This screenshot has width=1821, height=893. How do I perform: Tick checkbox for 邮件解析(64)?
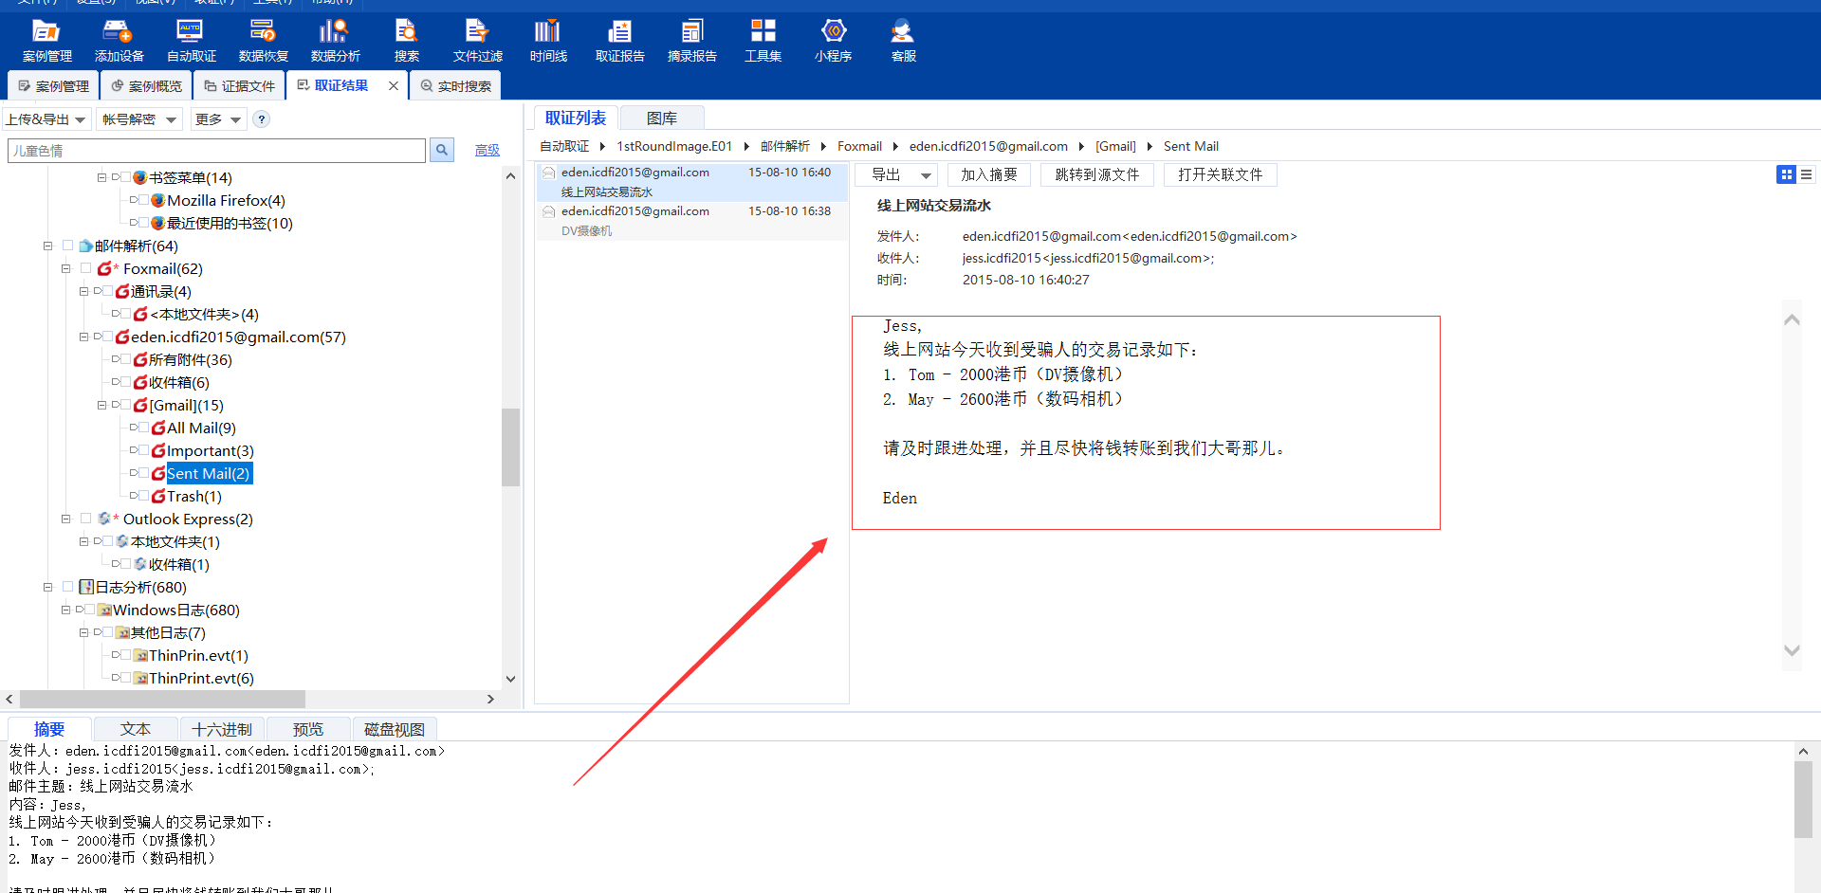(67, 246)
